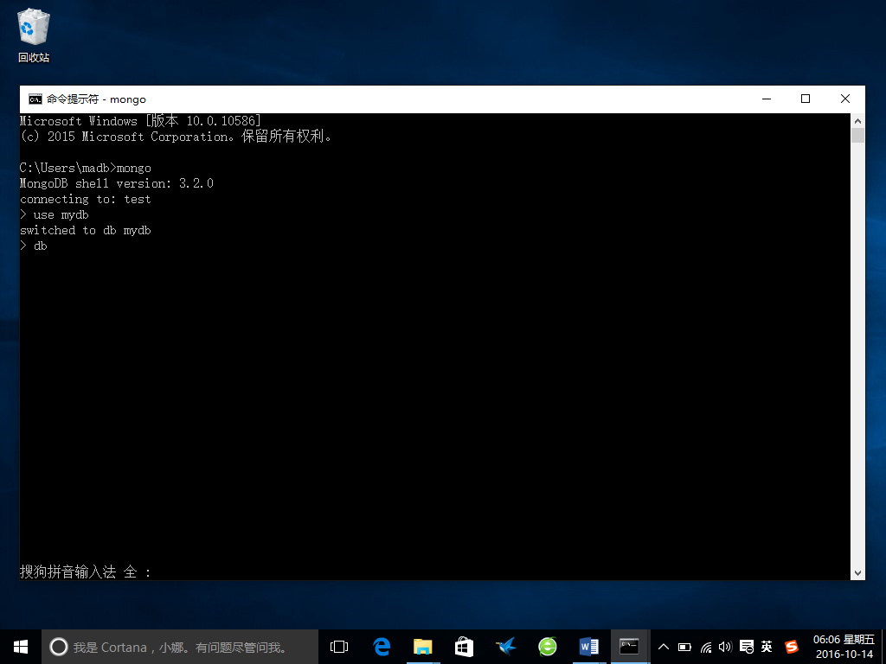The width and height of the screenshot is (886, 664).
Task: Open the blue bird app on taskbar
Action: [x=505, y=647]
